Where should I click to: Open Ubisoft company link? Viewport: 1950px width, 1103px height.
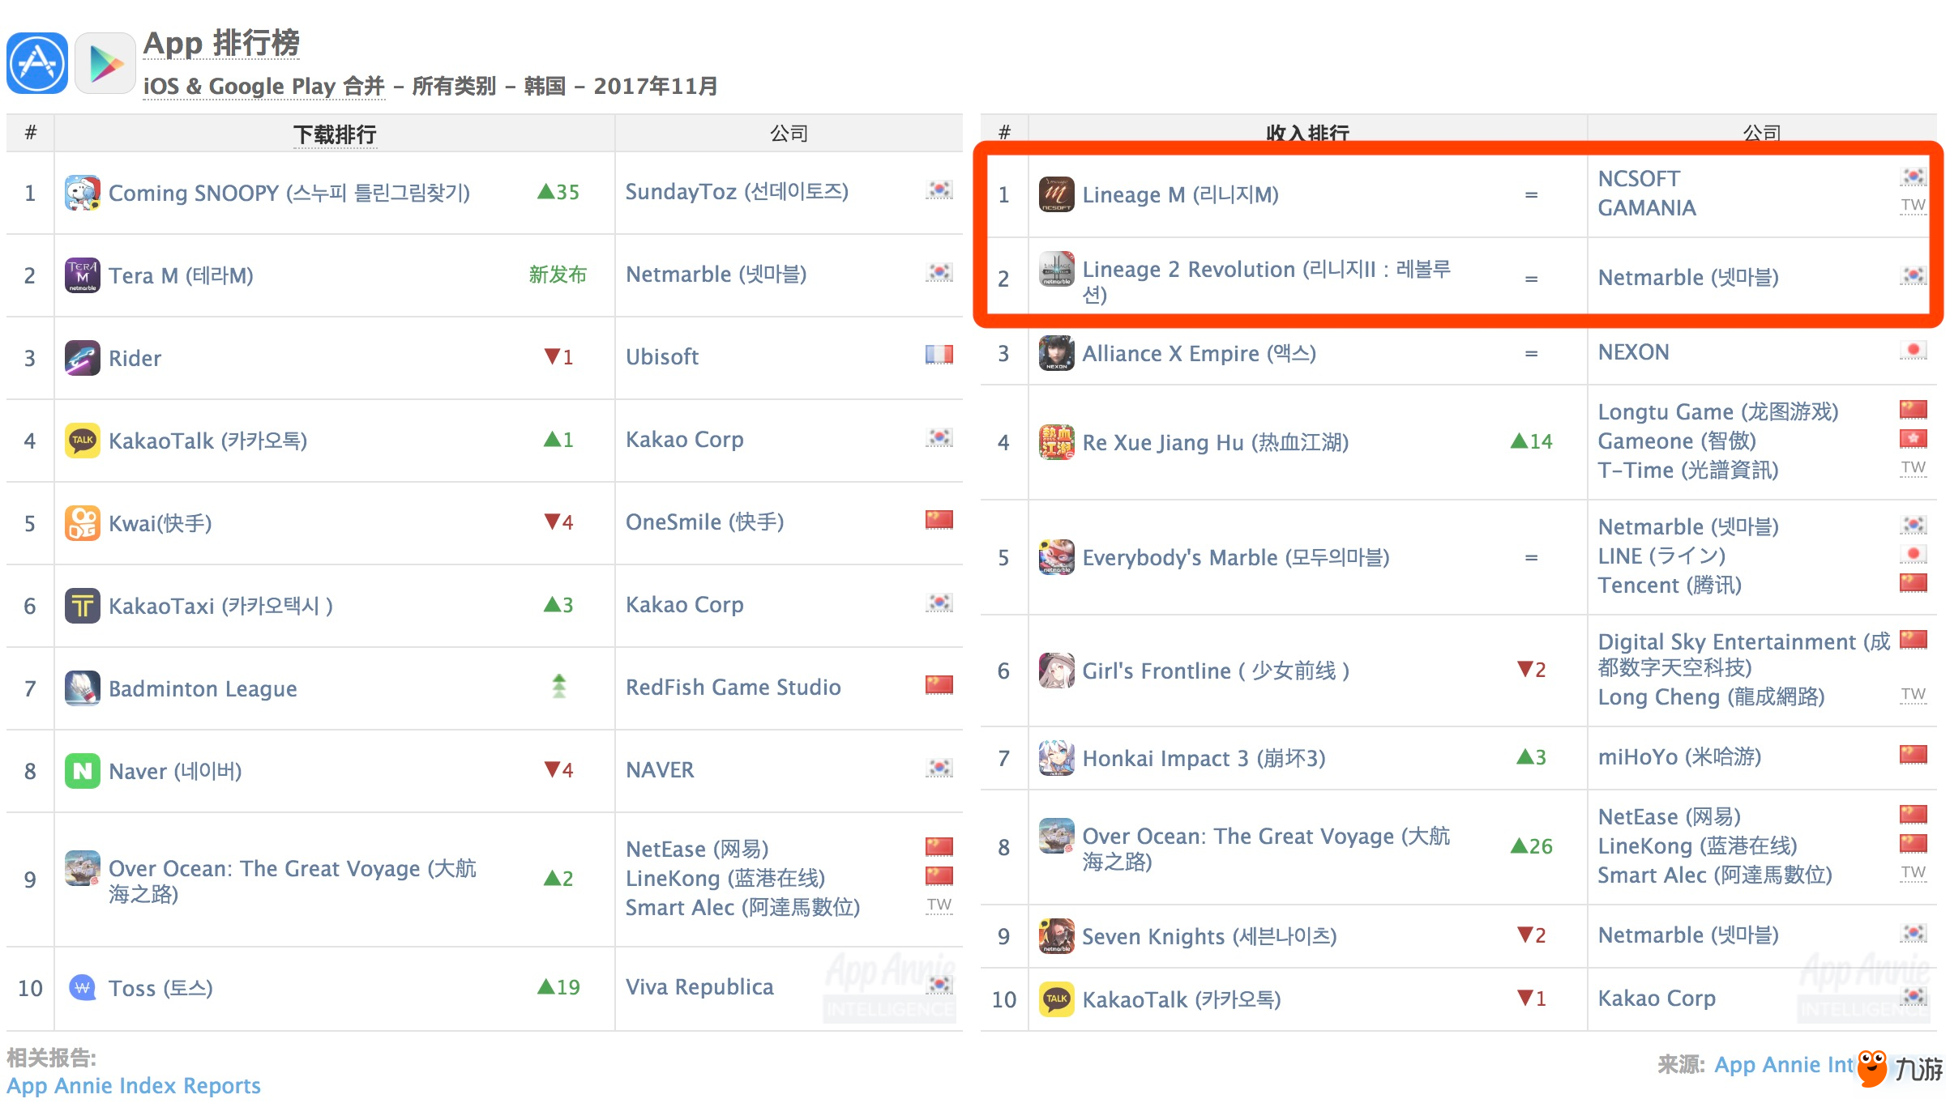[x=662, y=356]
